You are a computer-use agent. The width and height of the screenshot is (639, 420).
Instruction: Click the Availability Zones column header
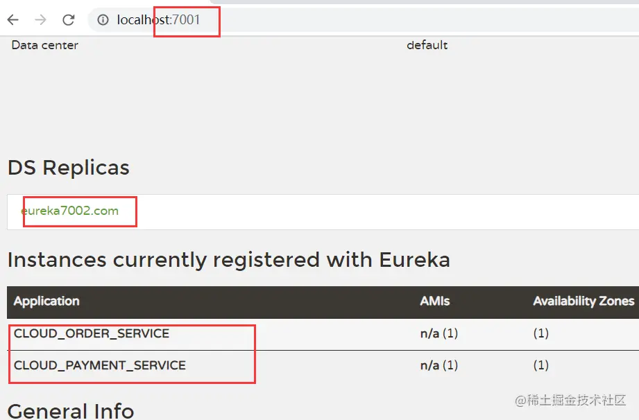click(x=583, y=301)
